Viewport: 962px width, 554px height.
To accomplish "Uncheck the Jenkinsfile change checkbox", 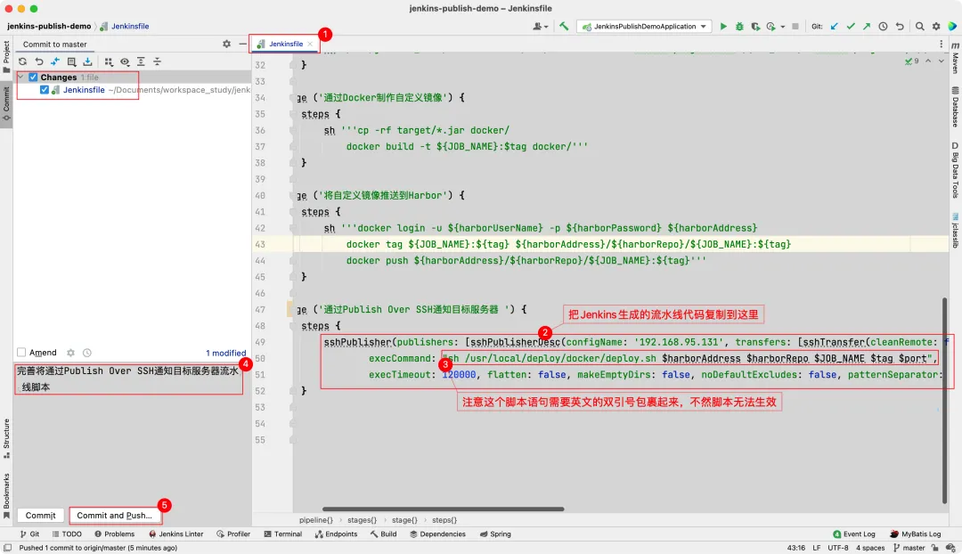I will pos(45,90).
